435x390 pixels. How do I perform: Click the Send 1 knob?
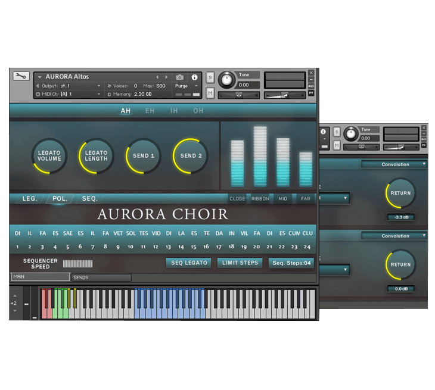[x=144, y=156]
